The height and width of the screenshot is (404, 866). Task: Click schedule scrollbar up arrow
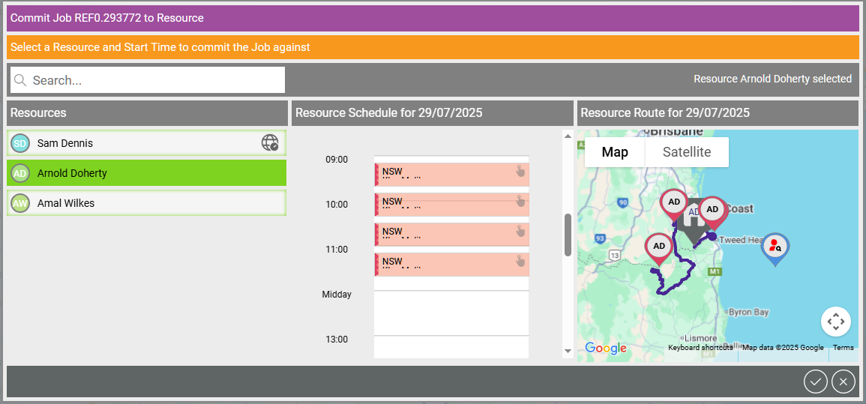568,136
